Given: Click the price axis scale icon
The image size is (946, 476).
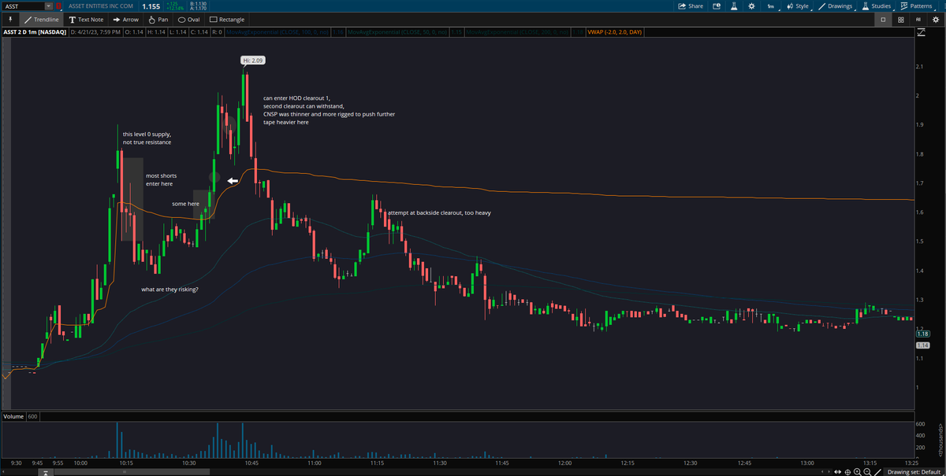Looking at the screenshot, I should pos(922,32).
